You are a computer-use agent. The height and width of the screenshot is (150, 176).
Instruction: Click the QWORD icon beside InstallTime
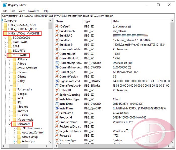click(57, 108)
